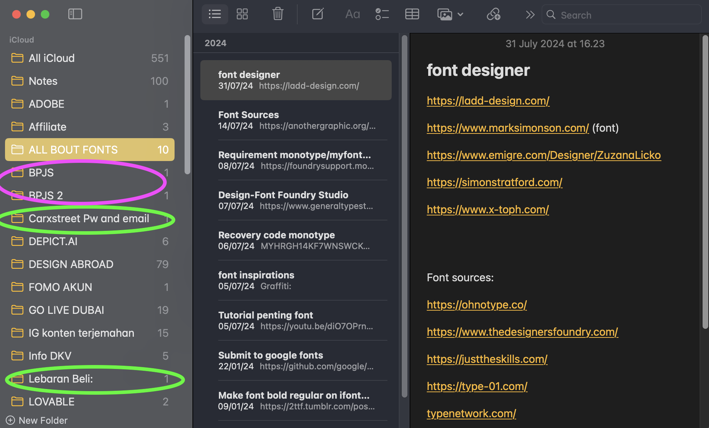Open the simonstratford.com link
The height and width of the screenshot is (428, 709).
494,182
